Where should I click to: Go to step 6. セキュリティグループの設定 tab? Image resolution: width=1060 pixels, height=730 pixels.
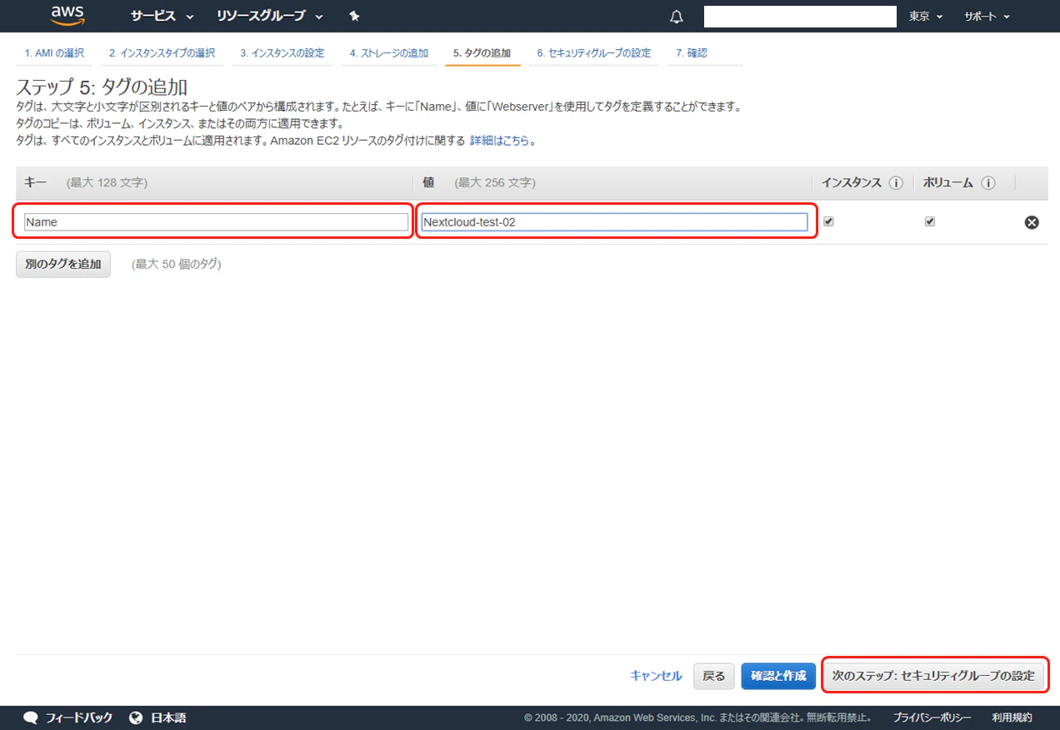594,53
